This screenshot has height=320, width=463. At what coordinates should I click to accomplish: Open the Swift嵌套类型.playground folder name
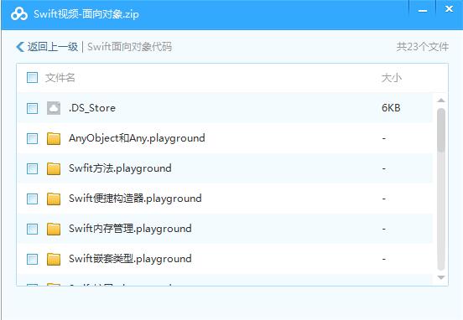130,259
